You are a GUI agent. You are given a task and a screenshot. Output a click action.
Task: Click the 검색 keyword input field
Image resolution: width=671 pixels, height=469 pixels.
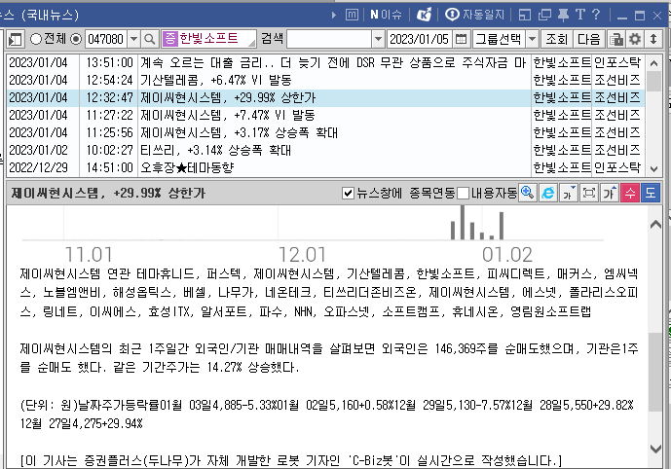(329, 39)
